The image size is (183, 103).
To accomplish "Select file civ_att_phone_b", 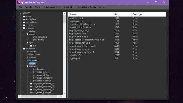I will click(76, 18).
